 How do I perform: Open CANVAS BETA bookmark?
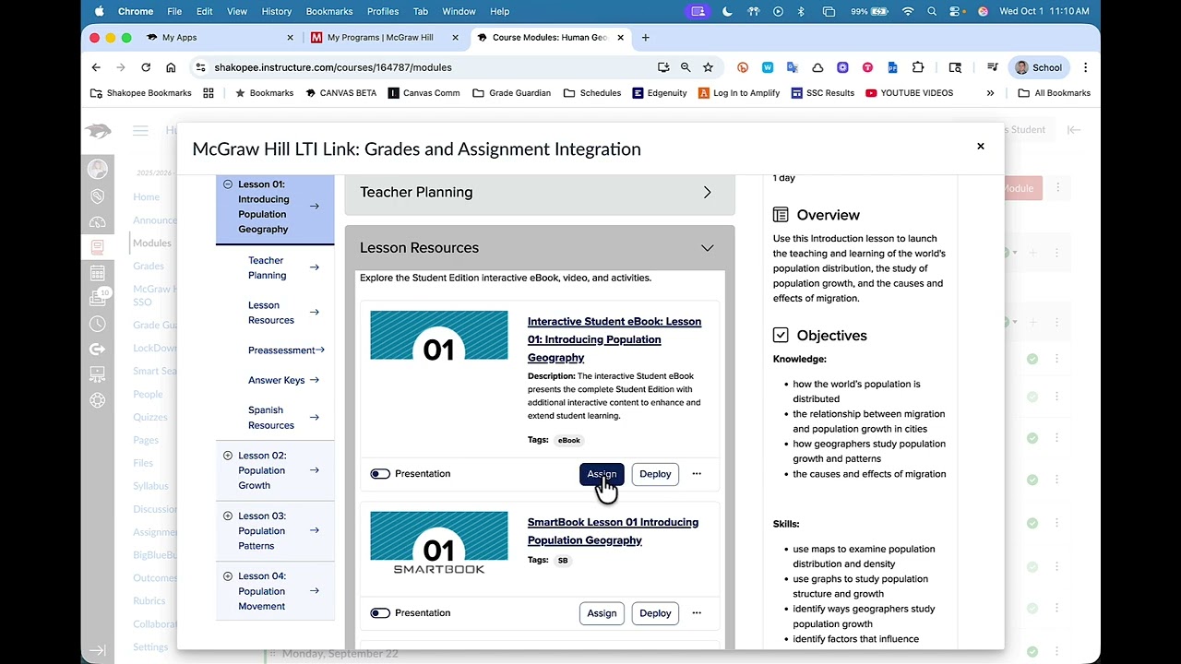341,93
